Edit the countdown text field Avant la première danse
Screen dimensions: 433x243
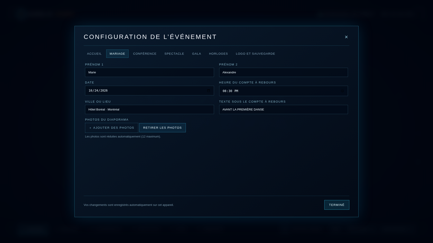[284, 109]
